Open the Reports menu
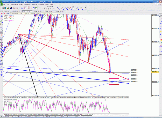The height and width of the screenshot is (118, 162). (x=34, y=4)
